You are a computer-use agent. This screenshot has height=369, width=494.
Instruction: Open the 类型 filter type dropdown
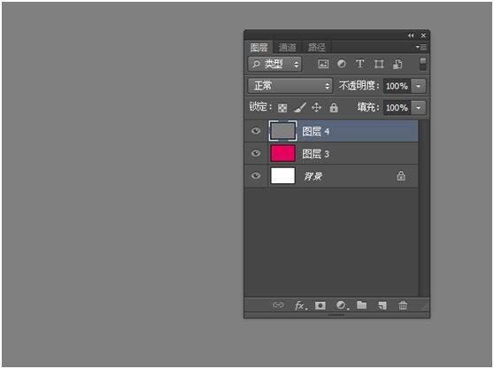[x=274, y=65]
